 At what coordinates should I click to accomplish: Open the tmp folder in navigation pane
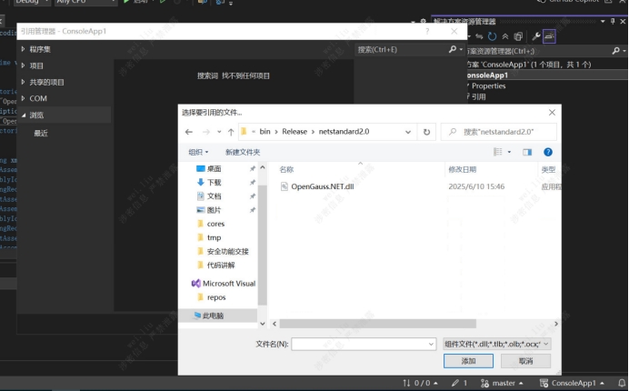[214, 237]
